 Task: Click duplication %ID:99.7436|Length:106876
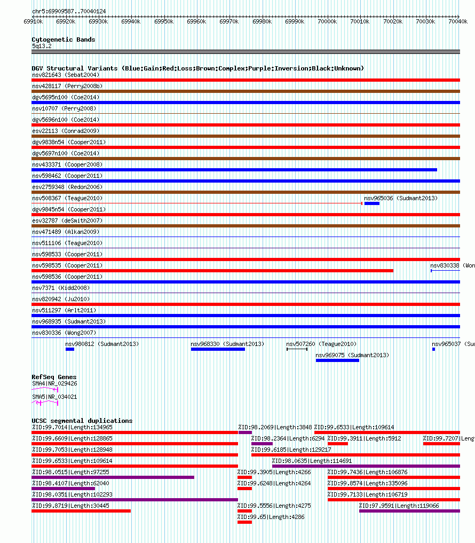click(394, 477)
